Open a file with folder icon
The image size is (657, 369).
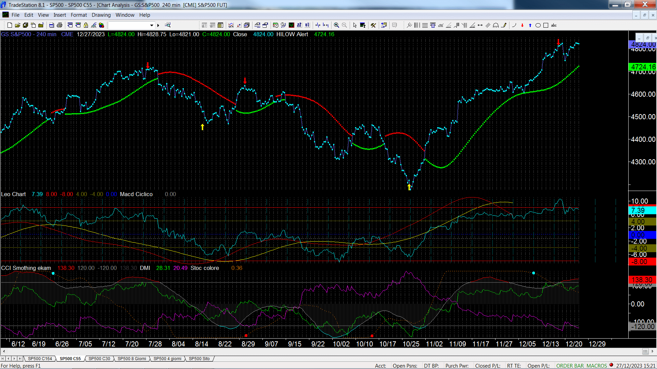click(x=17, y=25)
